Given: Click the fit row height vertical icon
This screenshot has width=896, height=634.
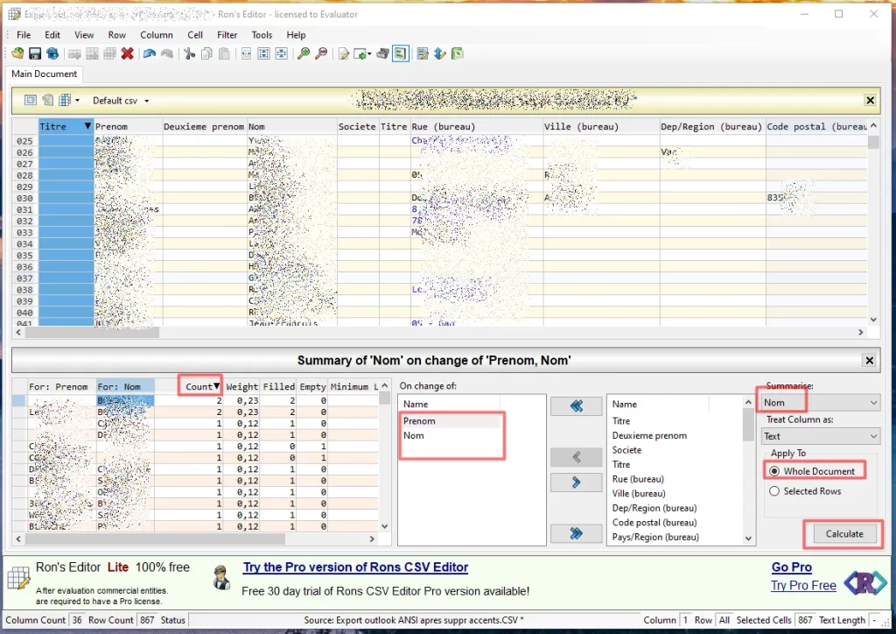Looking at the screenshot, I should point(264,53).
